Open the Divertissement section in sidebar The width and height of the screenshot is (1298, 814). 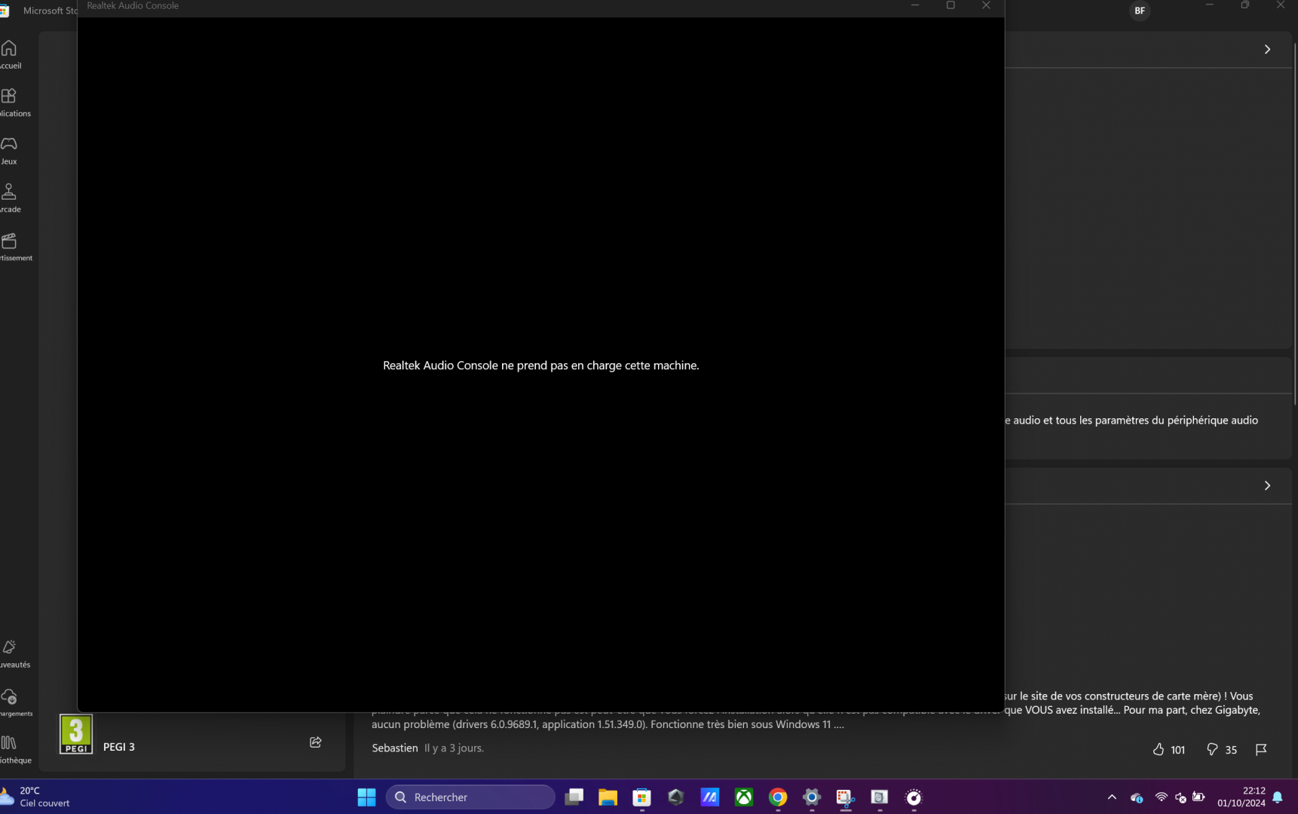[9, 246]
